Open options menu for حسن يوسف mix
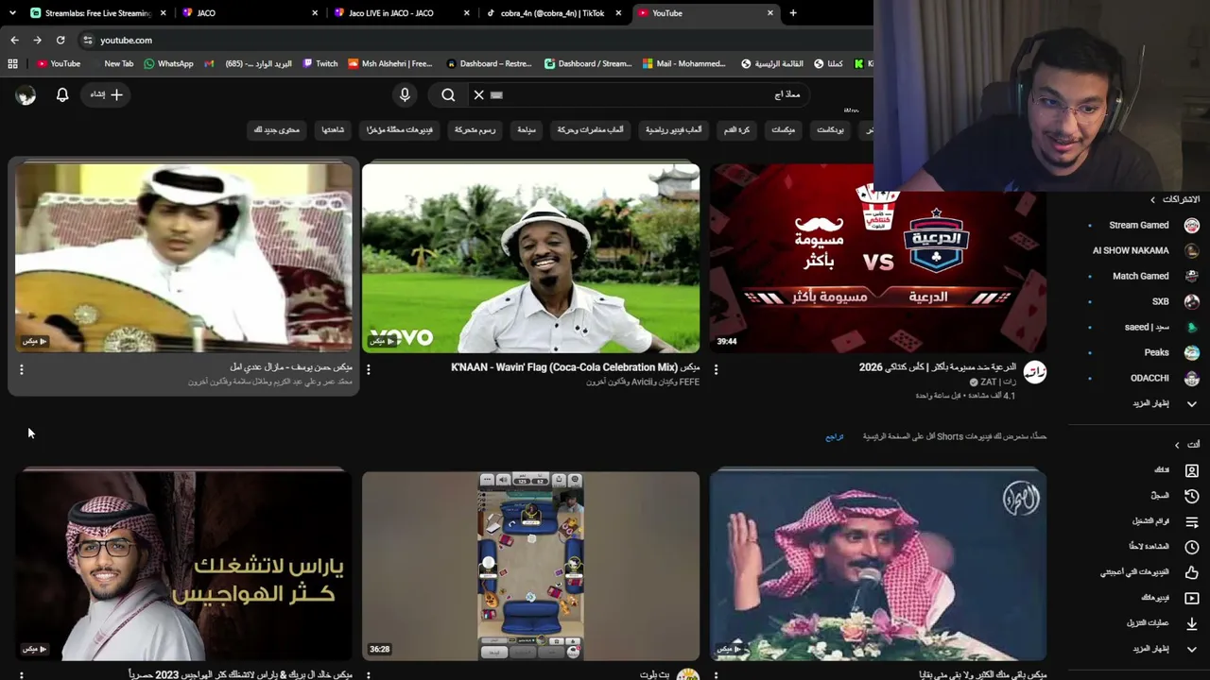Screen dimensions: 1210x680 (21, 369)
